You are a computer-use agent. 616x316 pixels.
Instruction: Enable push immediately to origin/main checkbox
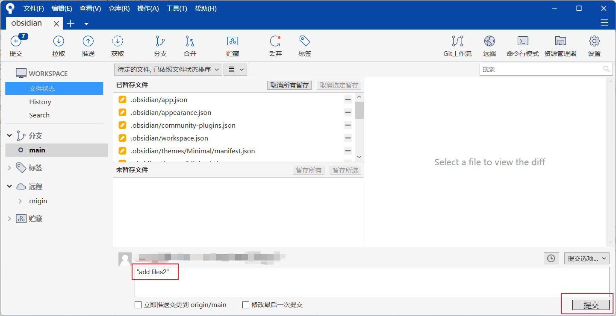(138, 305)
